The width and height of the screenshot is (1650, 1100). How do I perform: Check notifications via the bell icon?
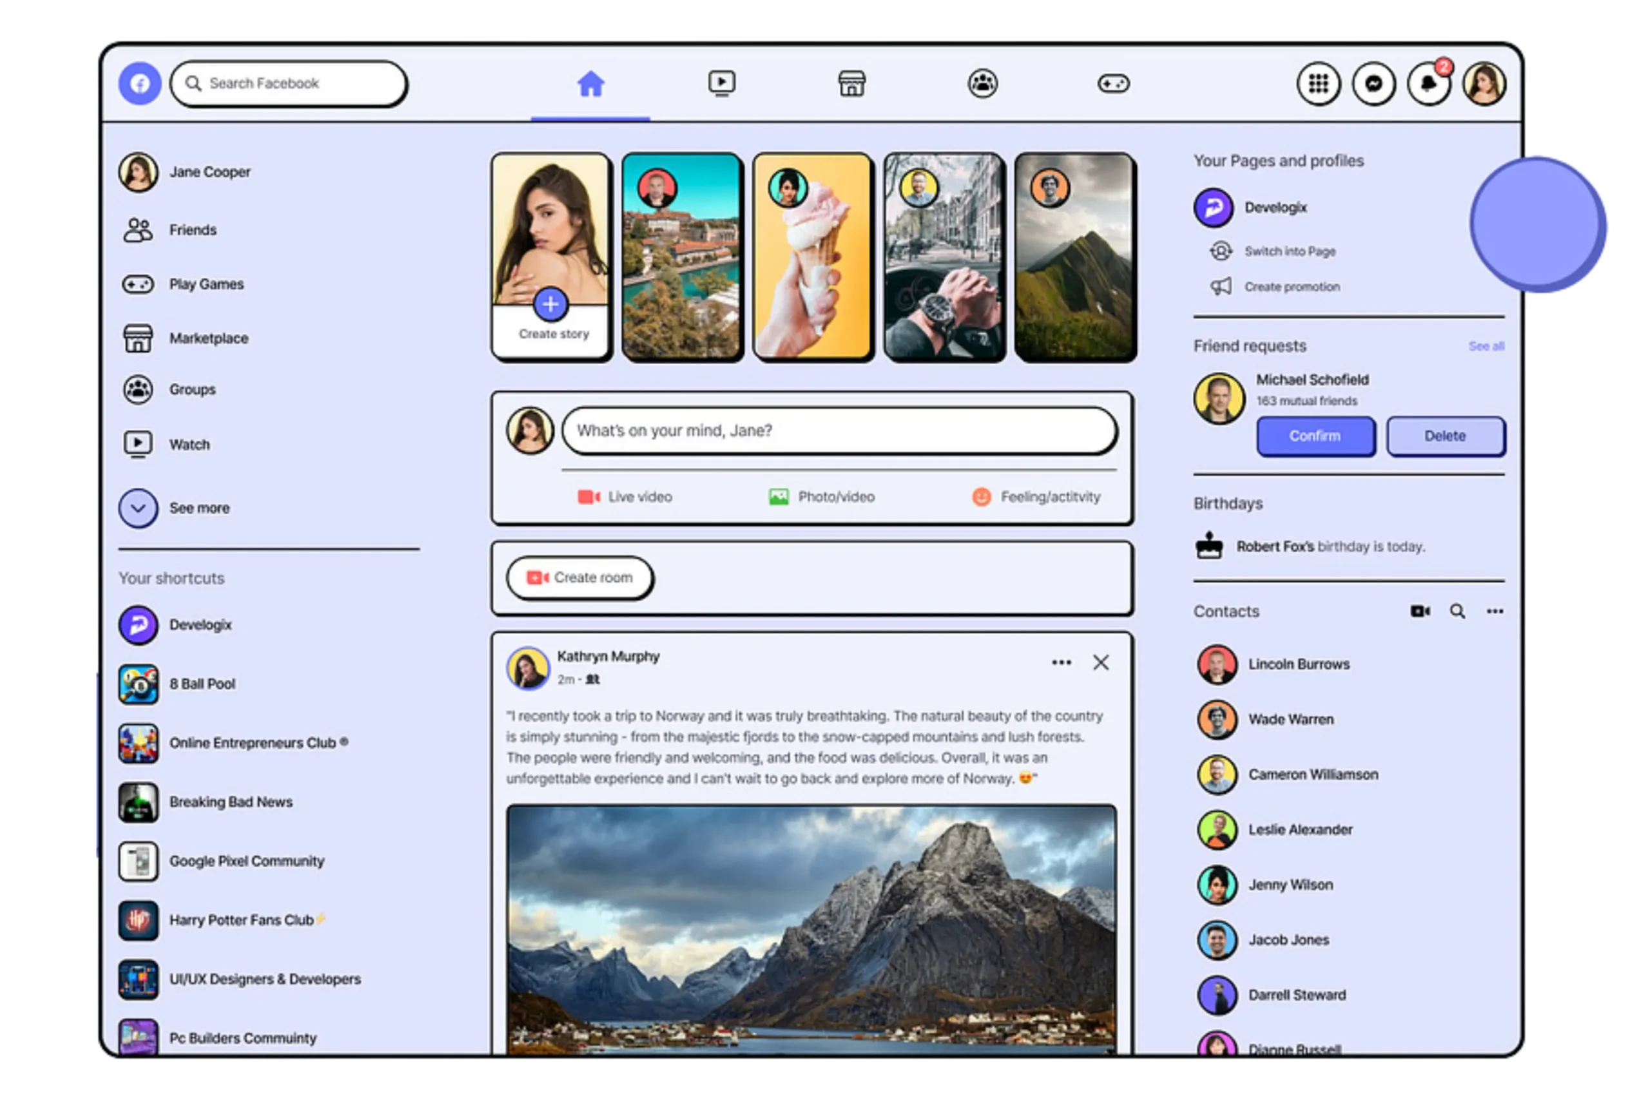pos(1428,82)
